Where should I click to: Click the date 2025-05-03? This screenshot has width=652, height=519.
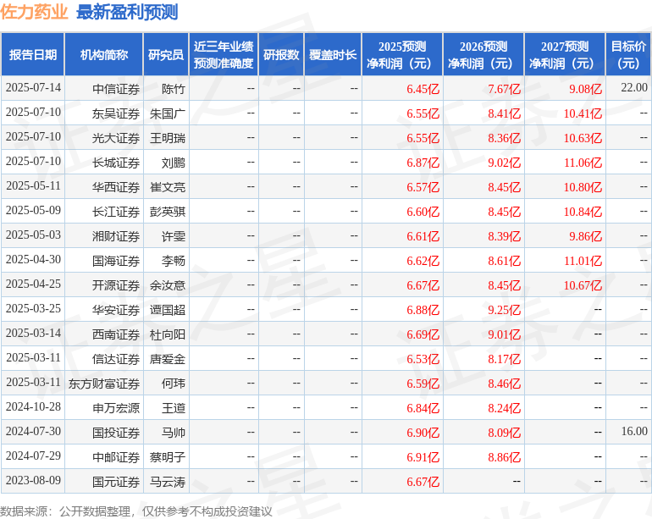(x=33, y=235)
